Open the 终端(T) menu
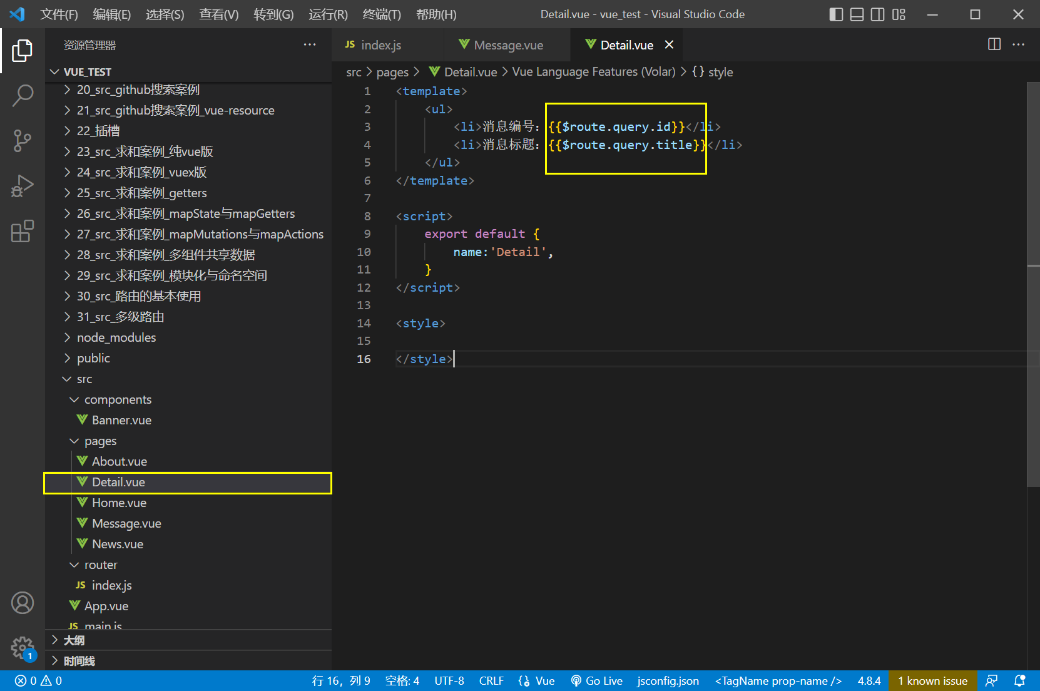The height and width of the screenshot is (691, 1040). 382,14
